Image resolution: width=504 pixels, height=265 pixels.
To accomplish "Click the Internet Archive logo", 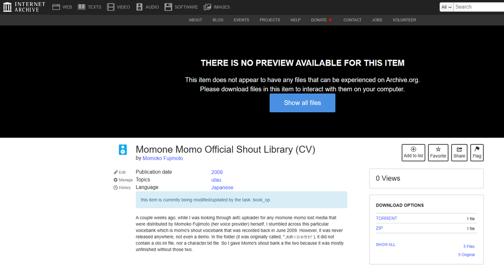I will 24,7.
